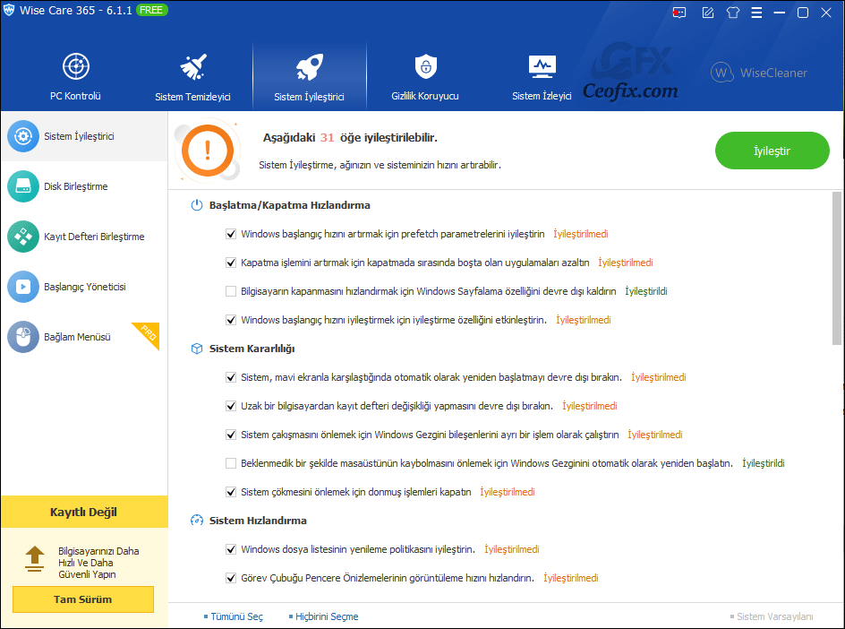Select sidebar Sistem İyileştirici gear icon
The width and height of the screenshot is (845, 629).
pos(23,136)
